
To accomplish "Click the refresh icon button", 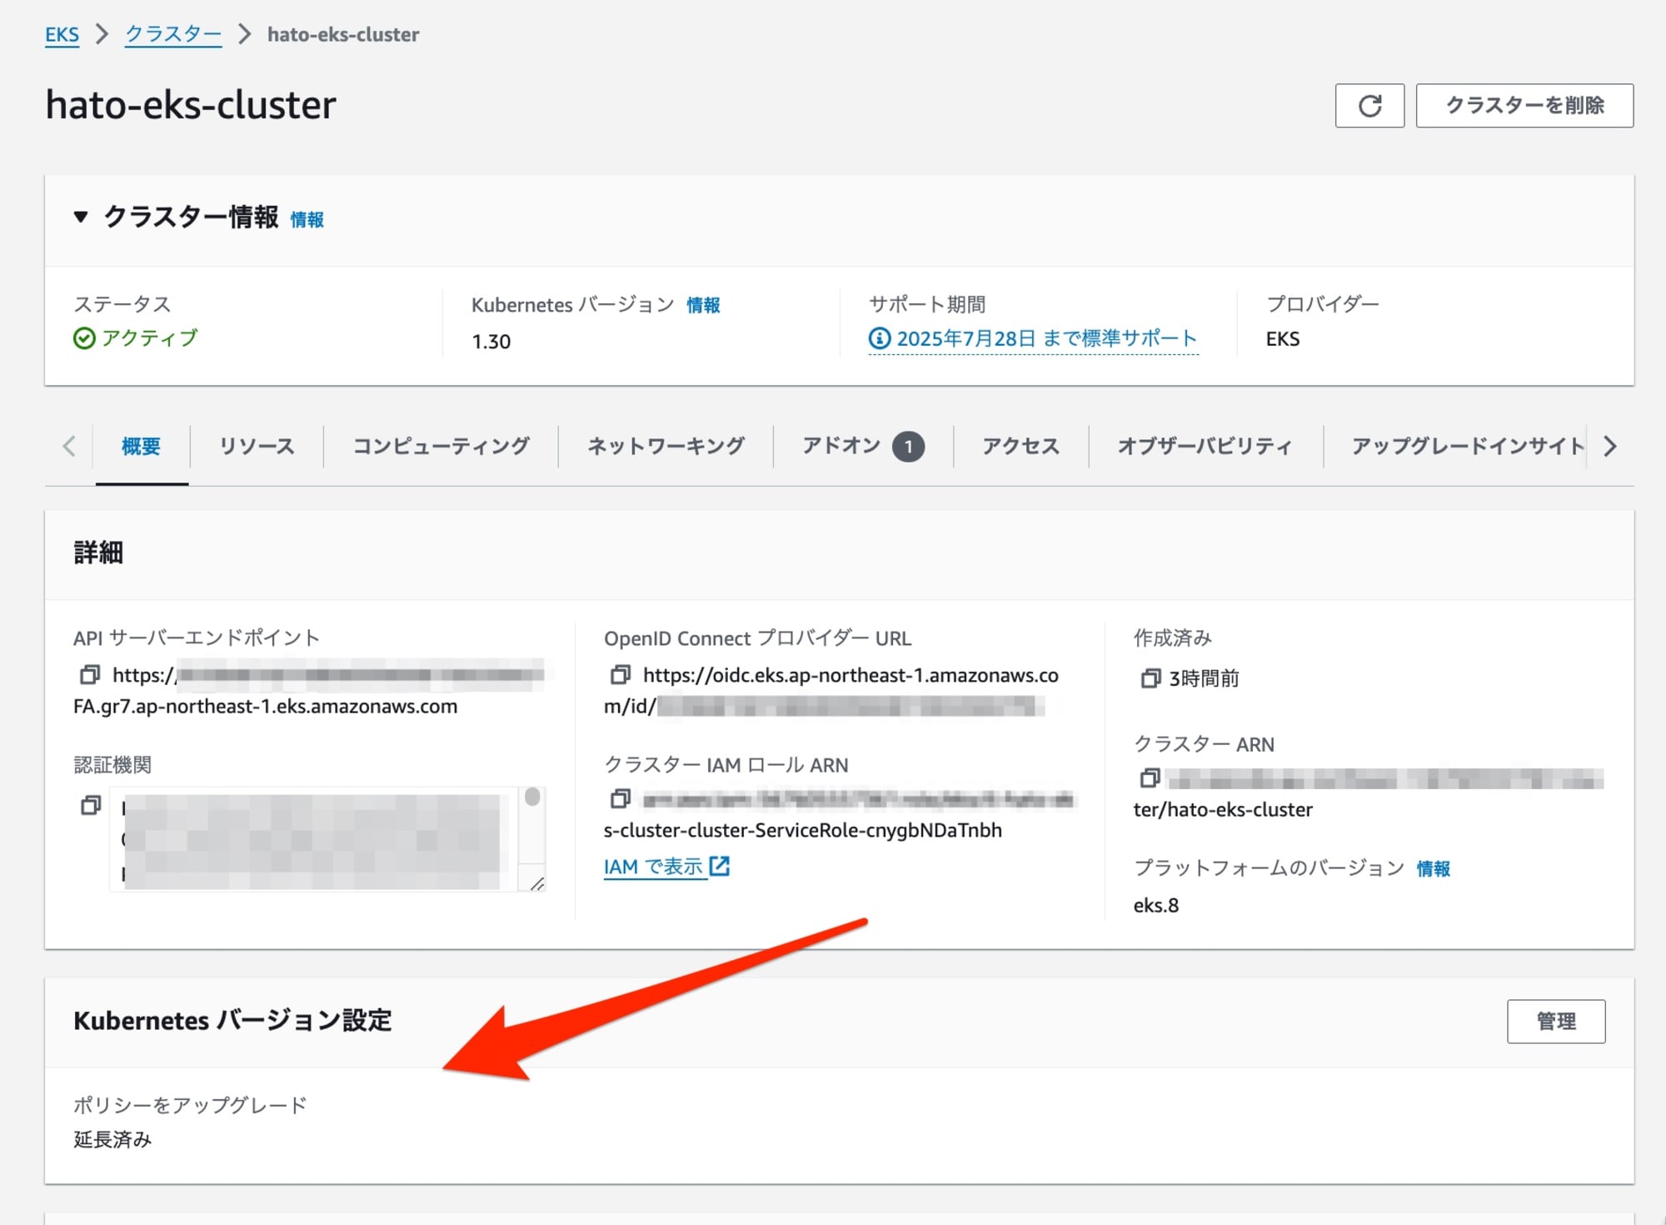I will pyautogui.click(x=1369, y=105).
